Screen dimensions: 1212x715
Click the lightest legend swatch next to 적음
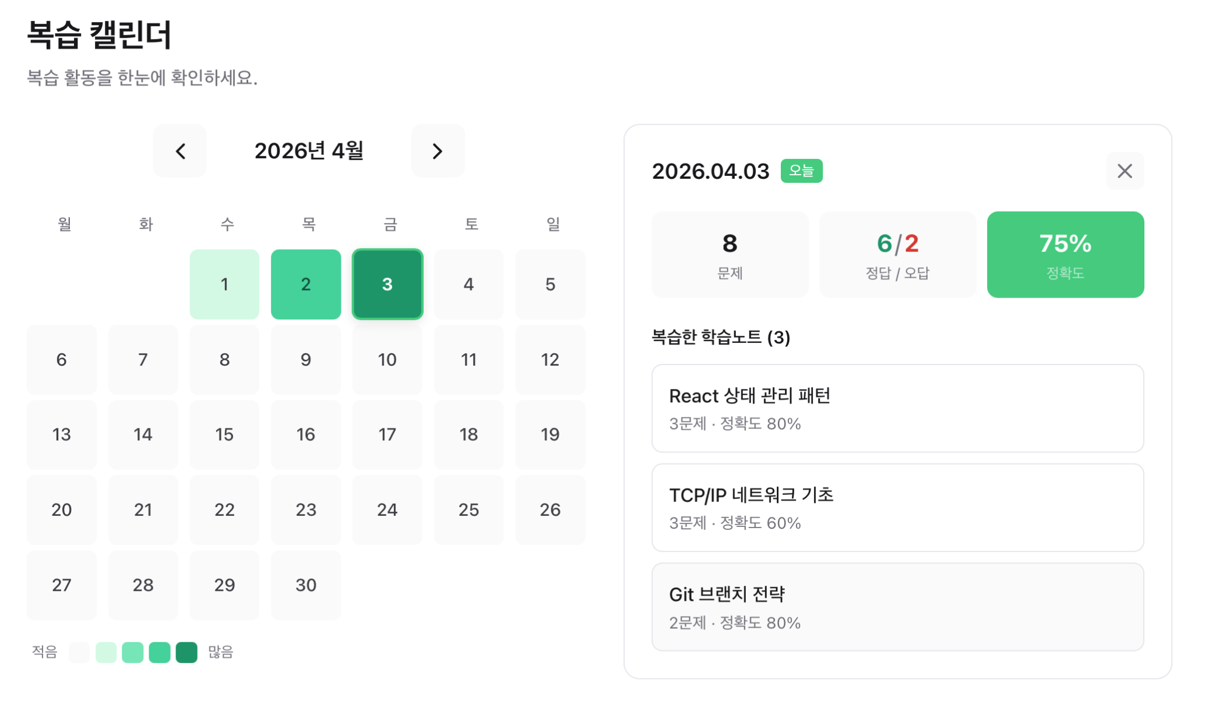[79, 652]
